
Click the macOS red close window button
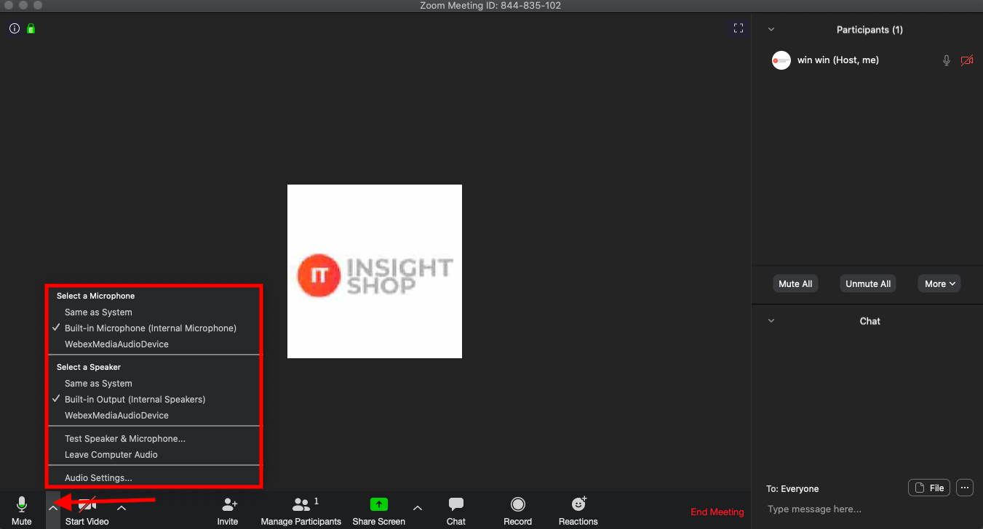click(x=9, y=5)
